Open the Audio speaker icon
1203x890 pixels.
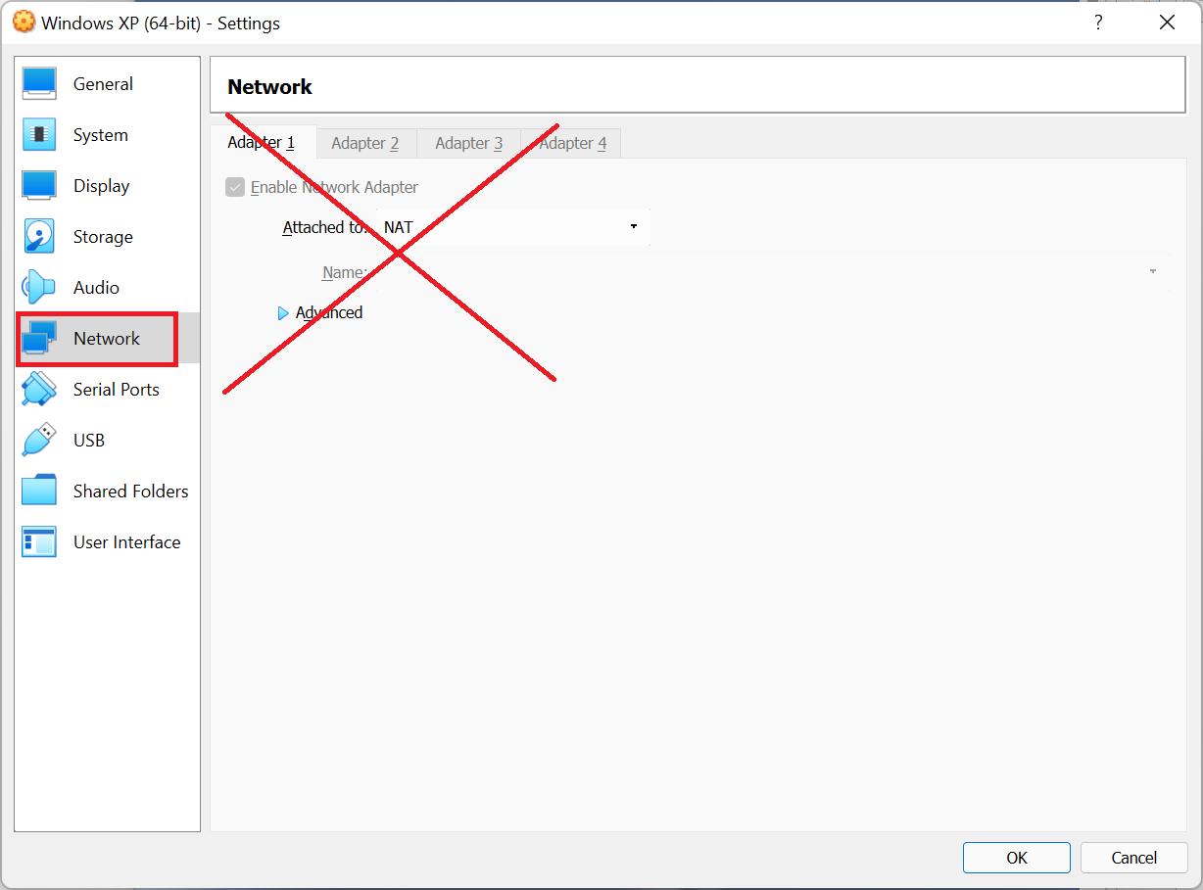39,288
